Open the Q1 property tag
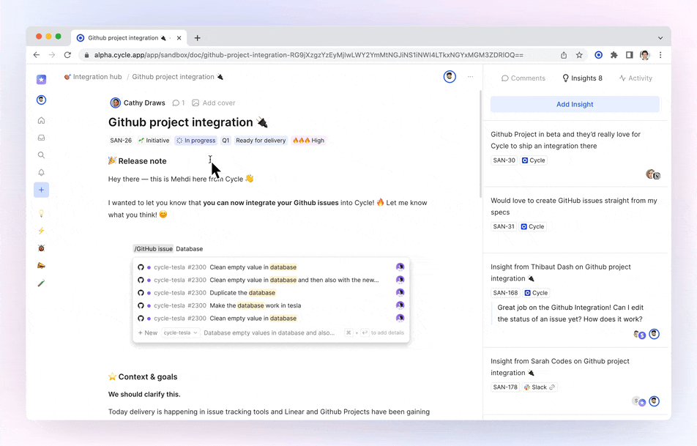Screen dimensions: 697x446 click(225, 141)
